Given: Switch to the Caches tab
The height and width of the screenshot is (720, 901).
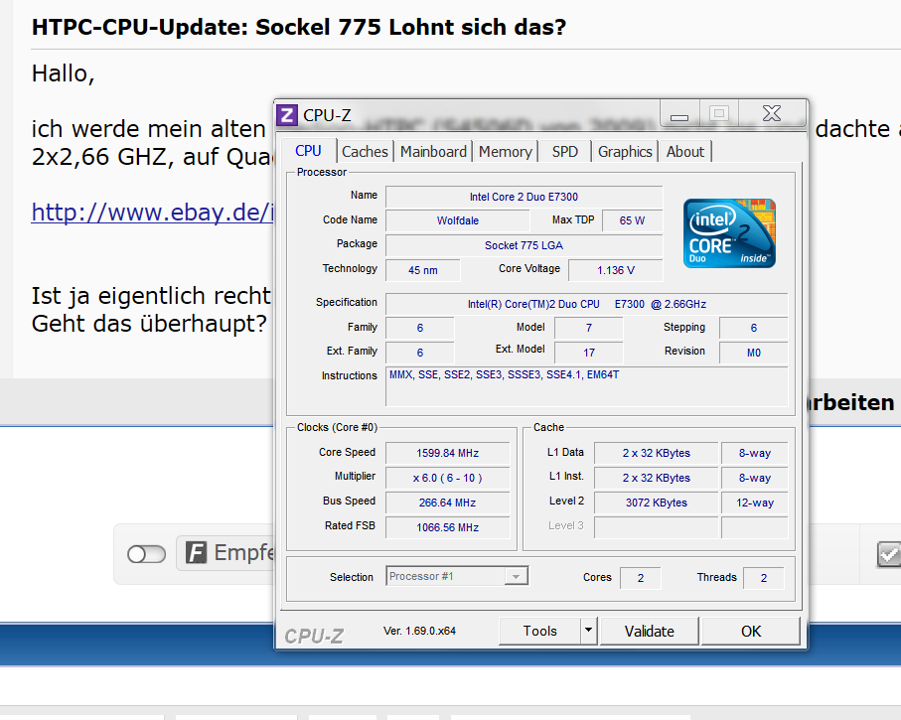Looking at the screenshot, I should [x=365, y=152].
